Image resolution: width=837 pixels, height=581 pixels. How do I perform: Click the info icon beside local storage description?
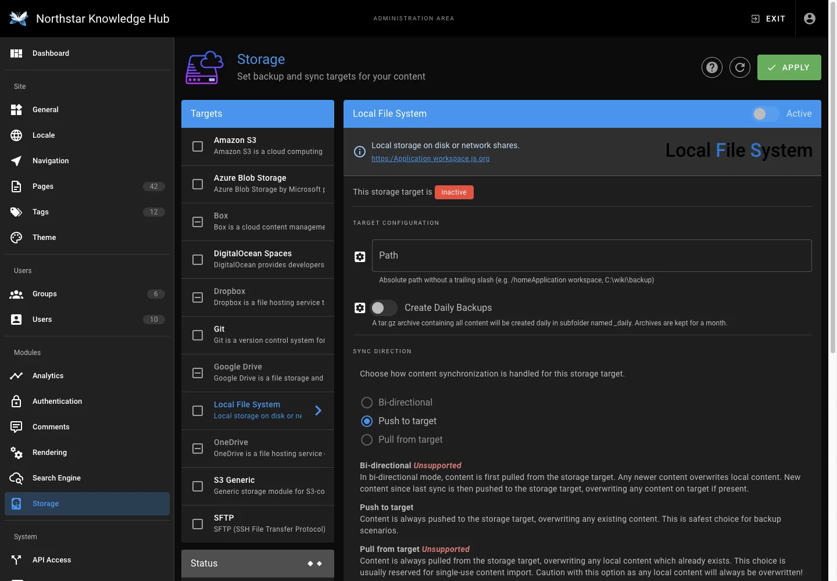(360, 152)
